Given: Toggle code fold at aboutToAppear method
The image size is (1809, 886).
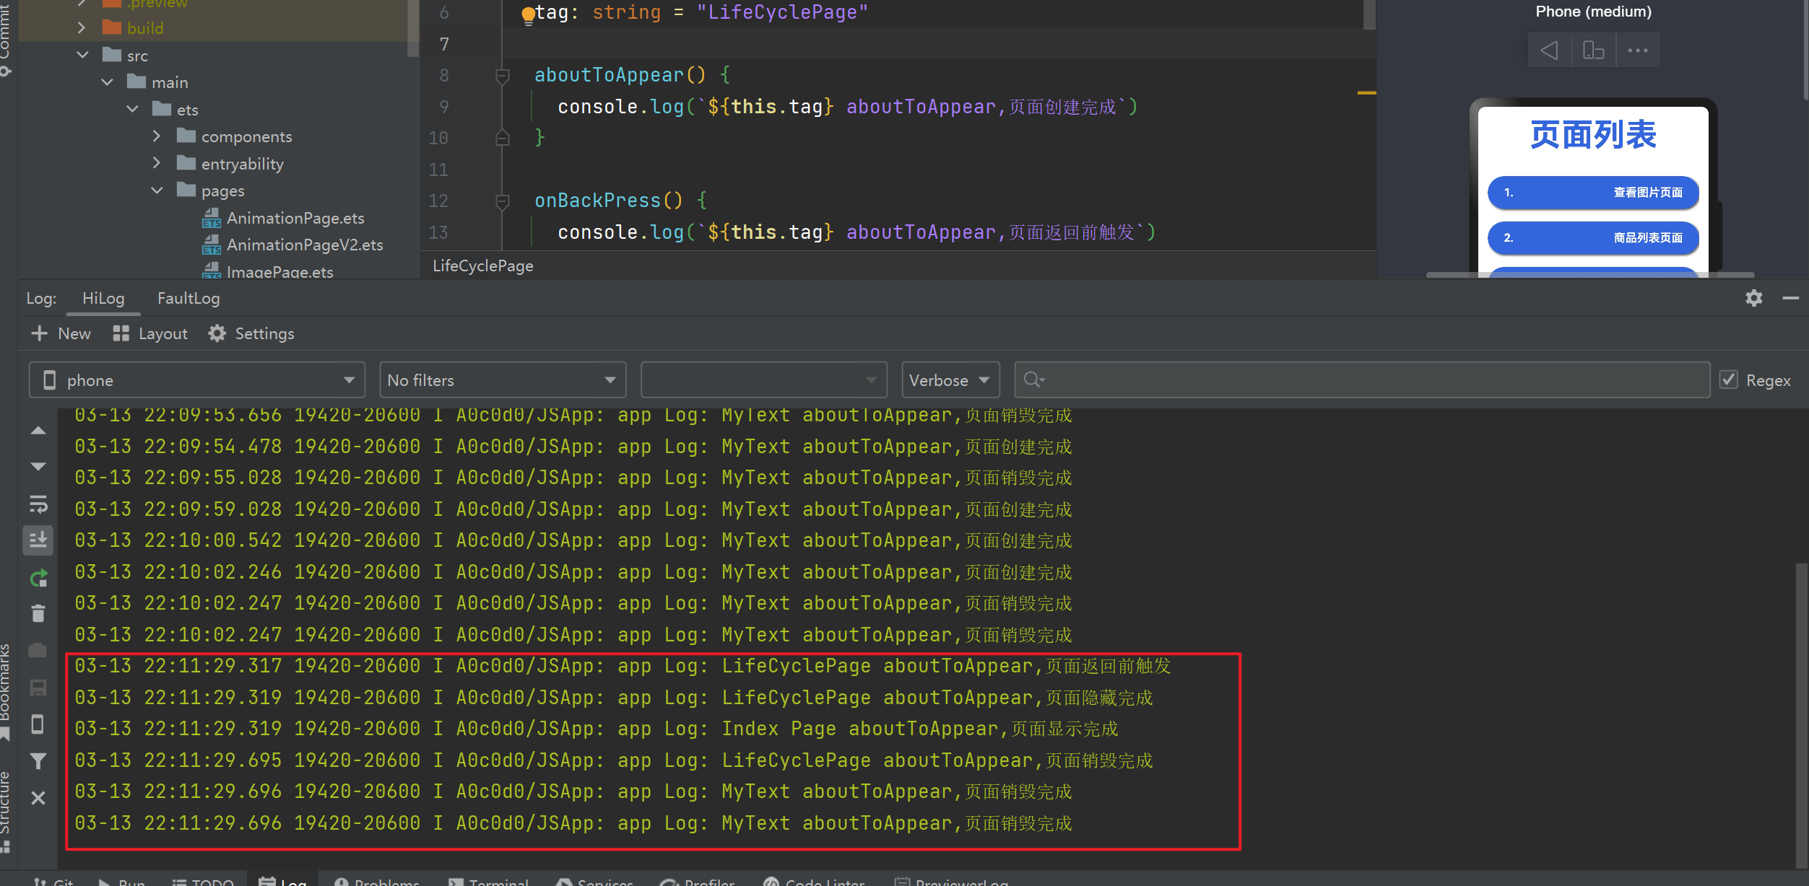Looking at the screenshot, I should click(503, 75).
